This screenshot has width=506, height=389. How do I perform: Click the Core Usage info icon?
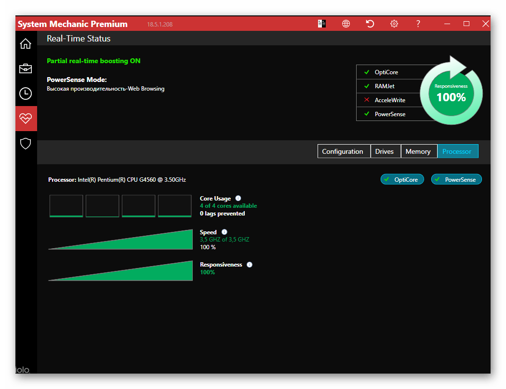(238, 198)
